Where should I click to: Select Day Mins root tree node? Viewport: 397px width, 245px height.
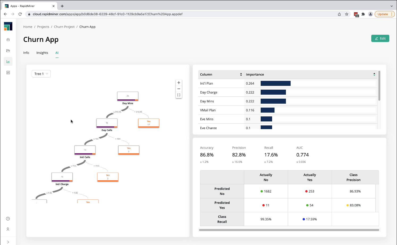point(128,96)
